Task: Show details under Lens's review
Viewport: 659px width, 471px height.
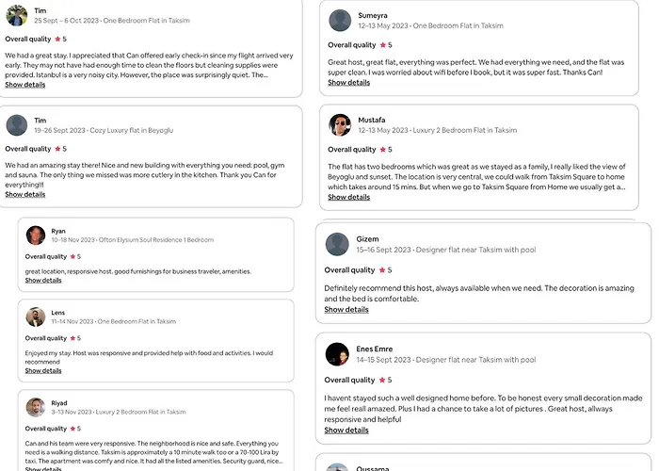Action: click(43, 370)
